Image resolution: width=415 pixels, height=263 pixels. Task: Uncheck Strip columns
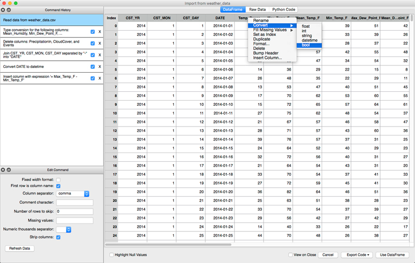pyautogui.click(x=58, y=238)
